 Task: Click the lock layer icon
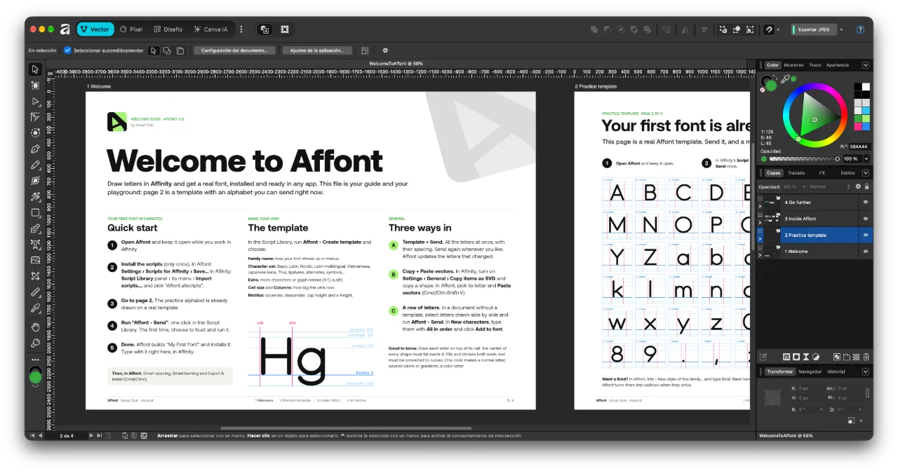pyautogui.click(x=867, y=187)
